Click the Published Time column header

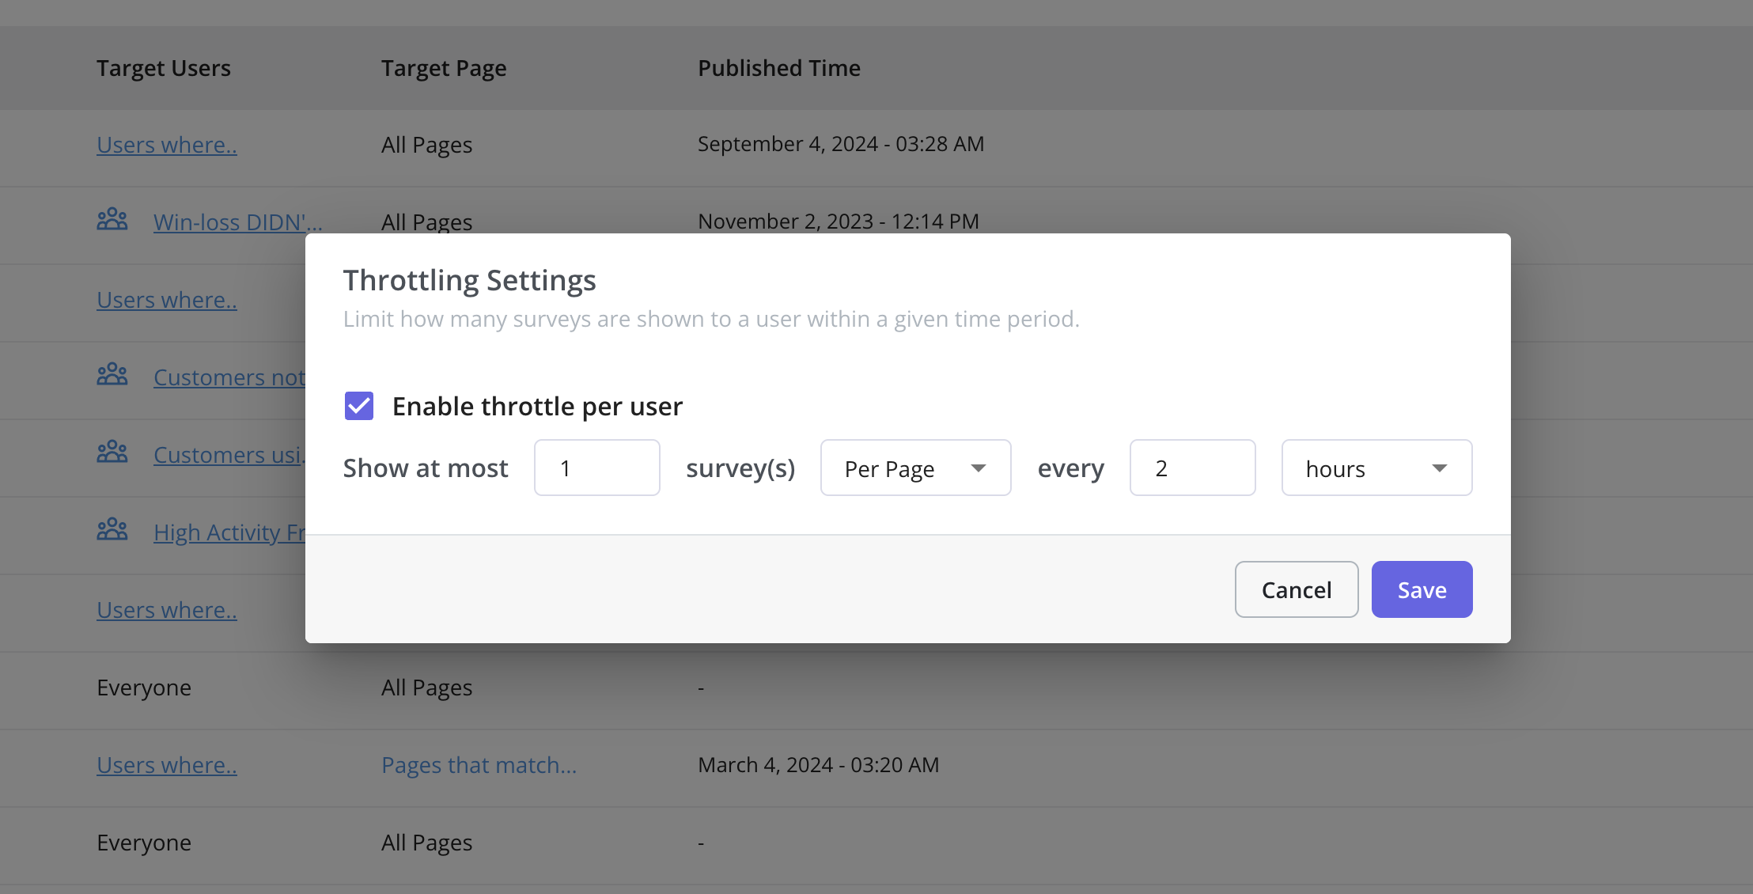click(x=778, y=68)
